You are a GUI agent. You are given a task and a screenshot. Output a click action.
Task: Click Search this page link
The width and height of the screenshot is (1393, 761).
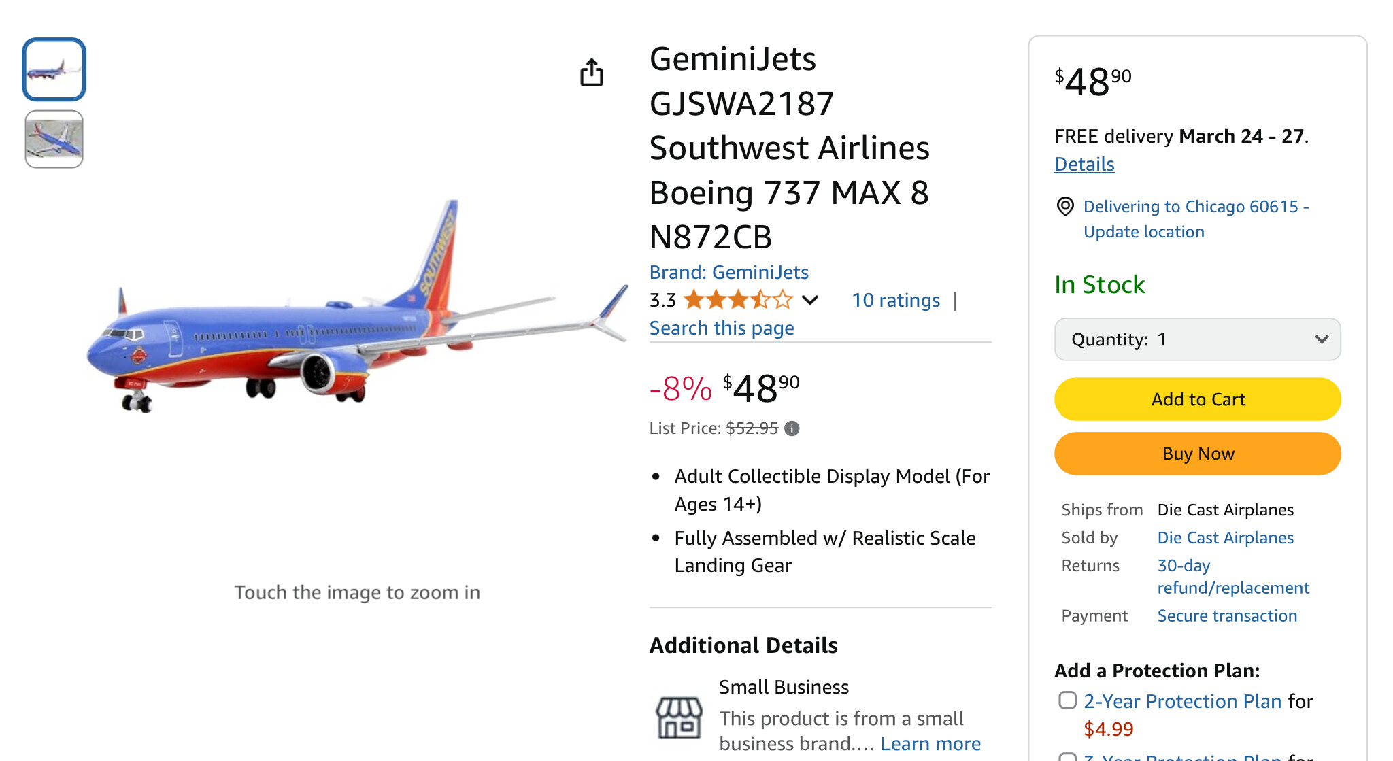click(722, 328)
